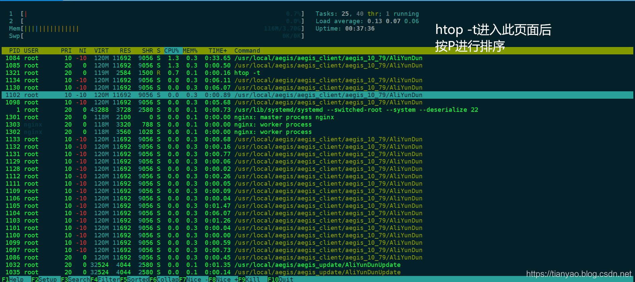Select the process row with PID 1133
This screenshot has width=635, height=282.
coord(317,139)
